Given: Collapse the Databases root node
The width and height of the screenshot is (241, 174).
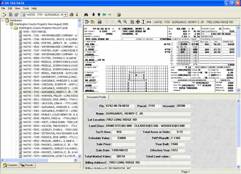Looking at the screenshot, I should 2,20.
